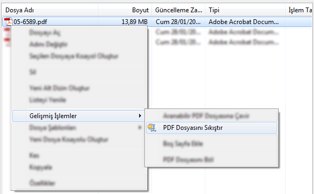
Task: Expand the Gelişmiş İşlemler submenu arrow
Action: click(140, 116)
